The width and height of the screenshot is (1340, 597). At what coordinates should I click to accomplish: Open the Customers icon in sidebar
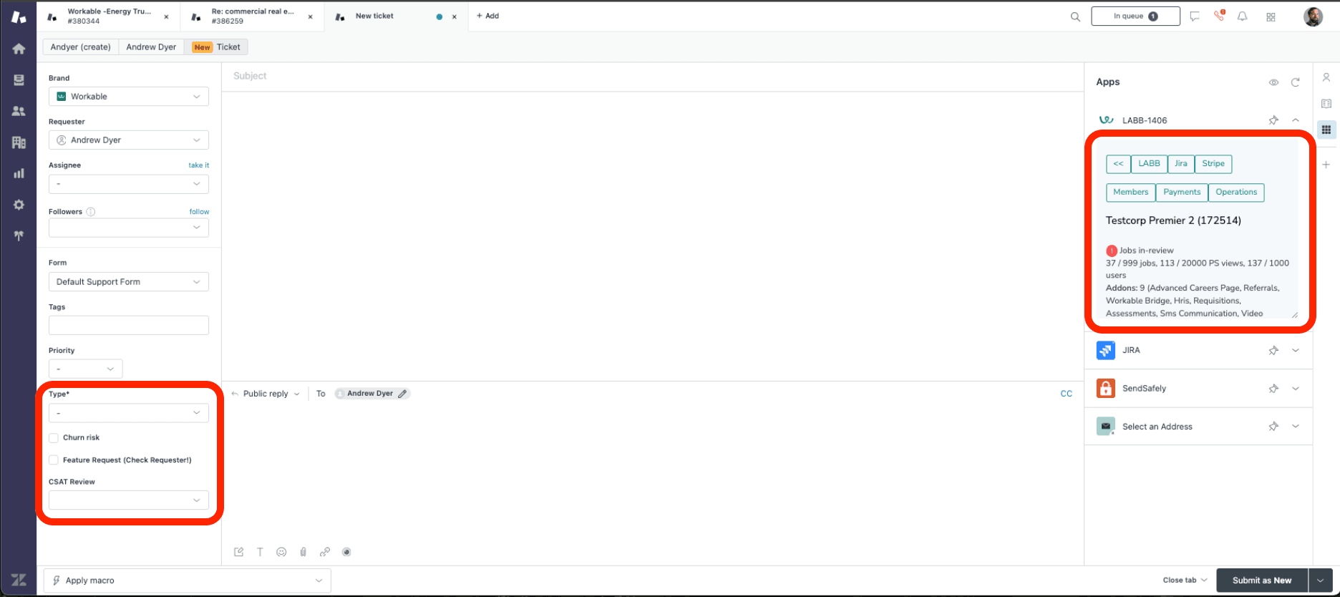19,111
